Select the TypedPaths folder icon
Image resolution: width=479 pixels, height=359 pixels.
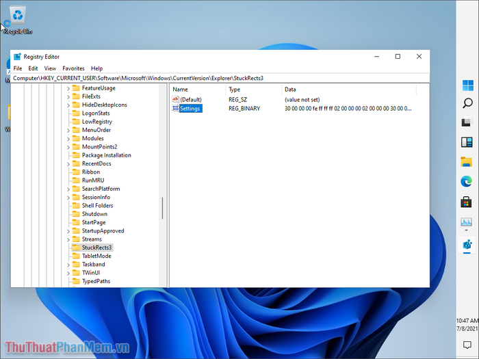(76, 281)
